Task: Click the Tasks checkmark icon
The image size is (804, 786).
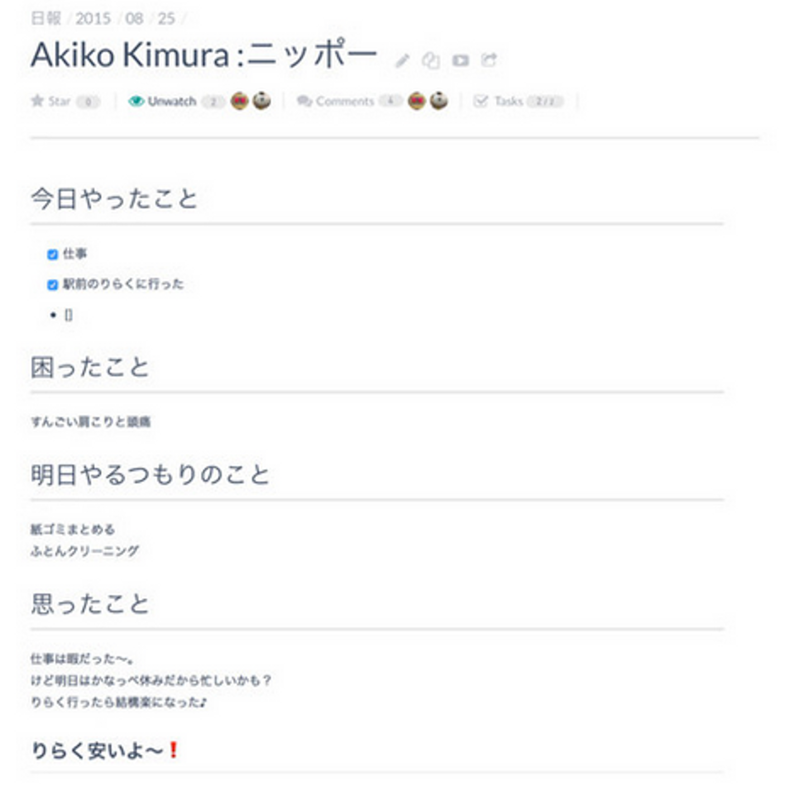Action: (x=480, y=101)
